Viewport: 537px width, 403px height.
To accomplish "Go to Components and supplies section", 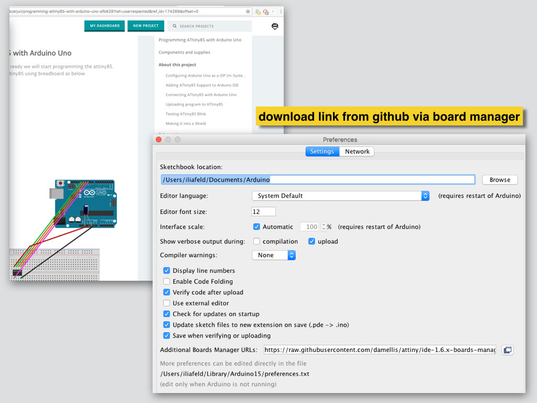I will coord(184,52).
